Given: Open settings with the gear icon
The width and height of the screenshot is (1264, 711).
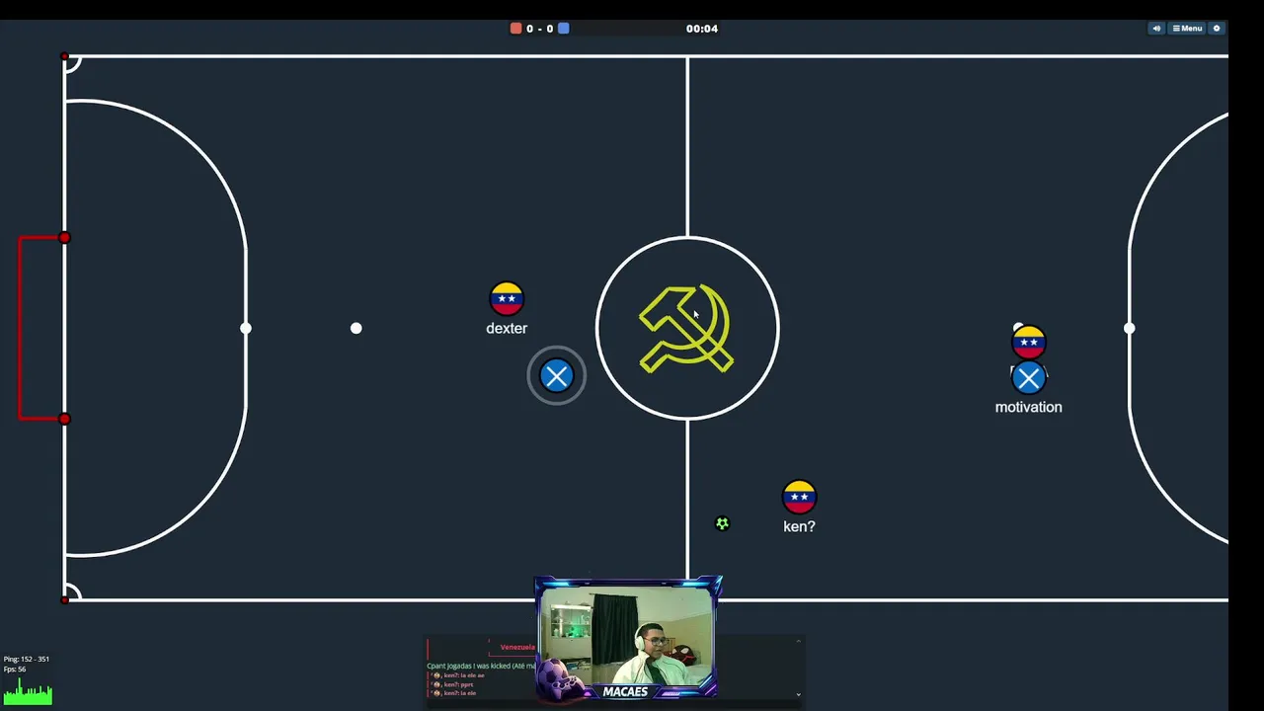Looking at the screenshot, I should (x=1217, y=29).
